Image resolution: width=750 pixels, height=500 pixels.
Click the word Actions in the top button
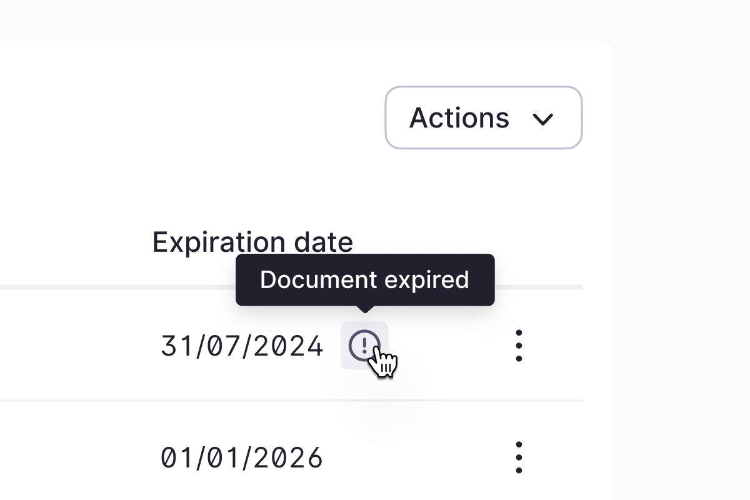pyautogui.click(x=459, y=117)
